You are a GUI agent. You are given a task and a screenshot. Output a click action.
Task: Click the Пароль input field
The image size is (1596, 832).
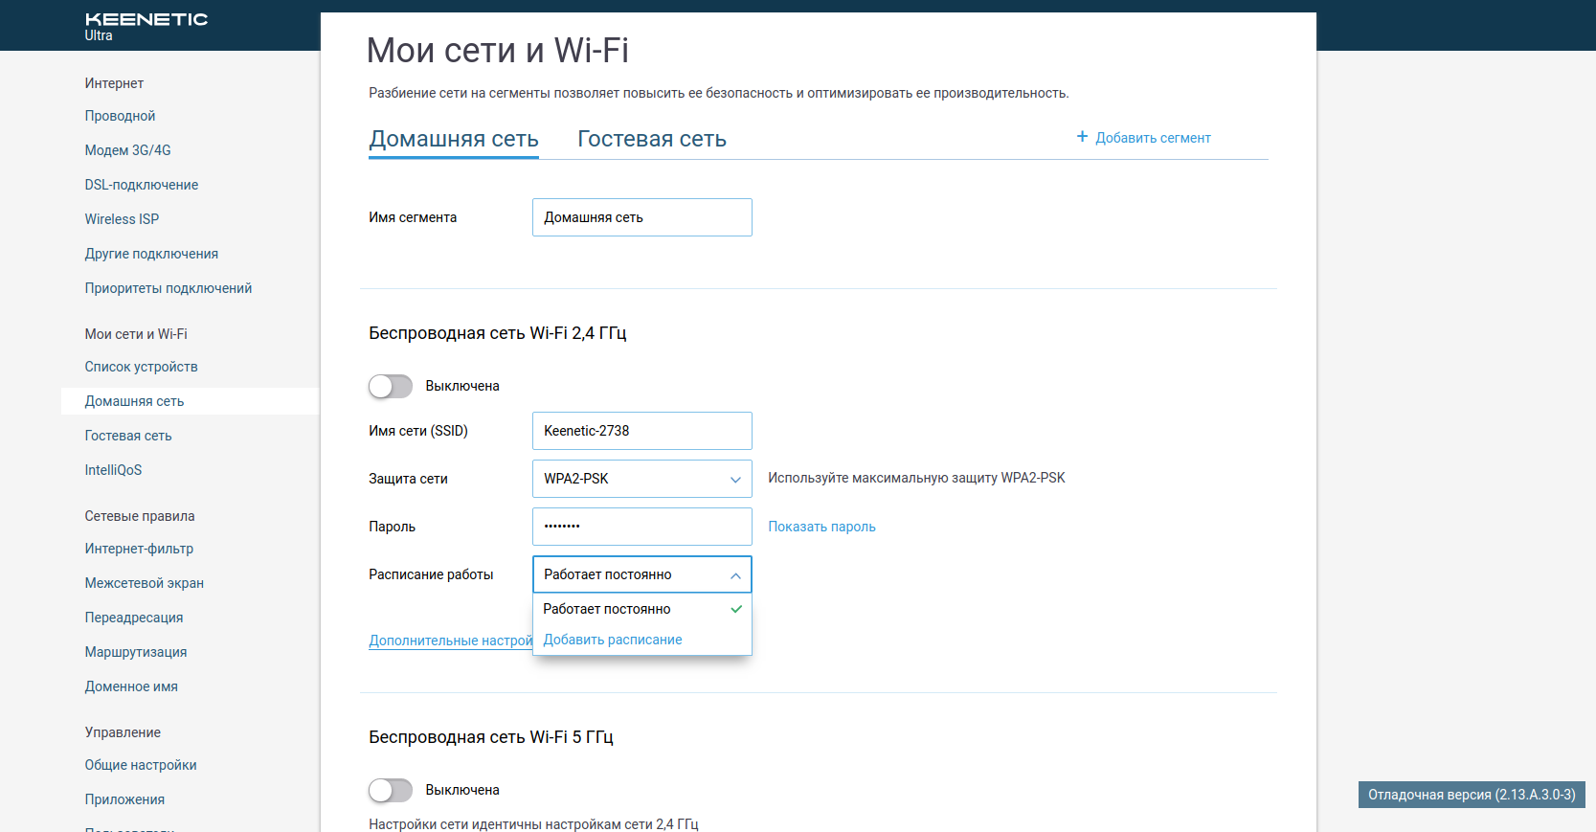click(642, 527)
